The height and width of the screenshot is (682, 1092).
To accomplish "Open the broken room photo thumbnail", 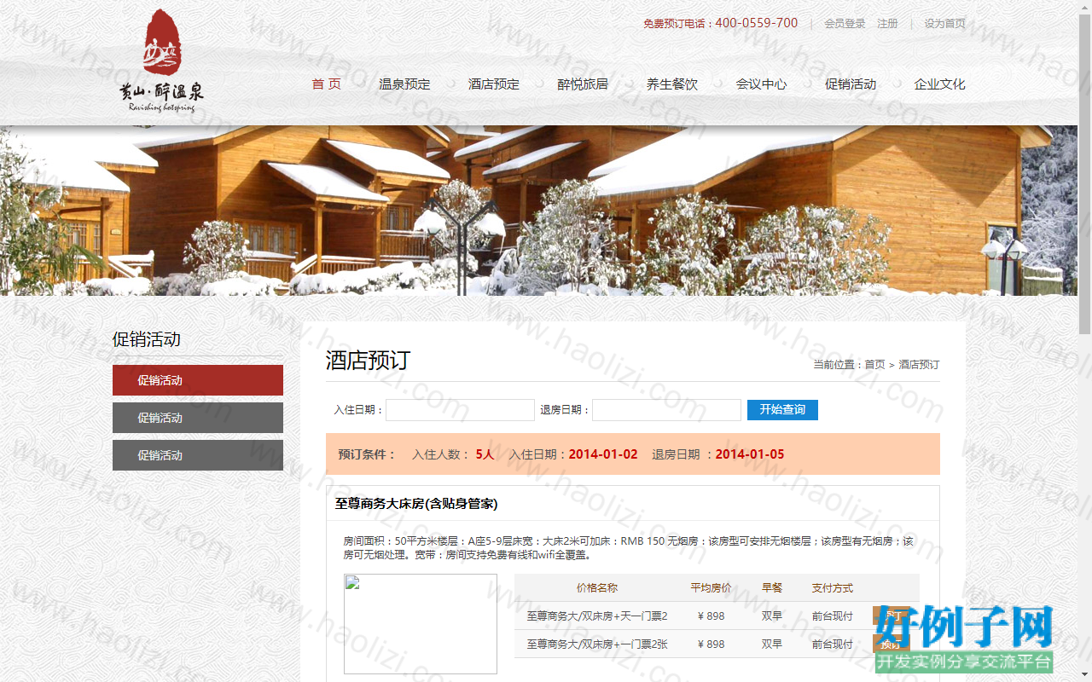I will 421,624.
